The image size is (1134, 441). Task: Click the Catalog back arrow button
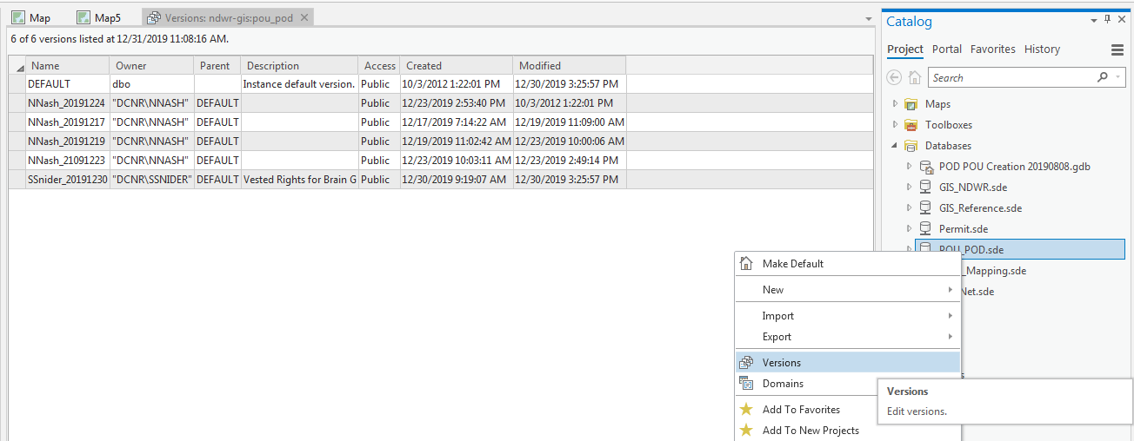coord(894,77)
